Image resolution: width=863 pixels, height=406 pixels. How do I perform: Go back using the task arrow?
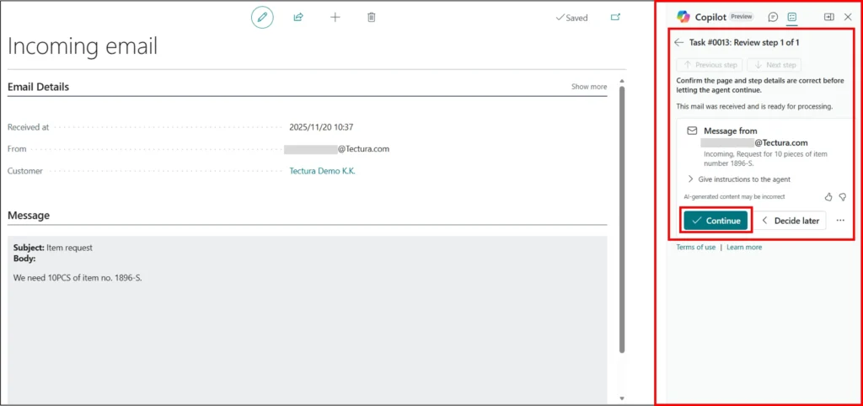click(679, 42)
